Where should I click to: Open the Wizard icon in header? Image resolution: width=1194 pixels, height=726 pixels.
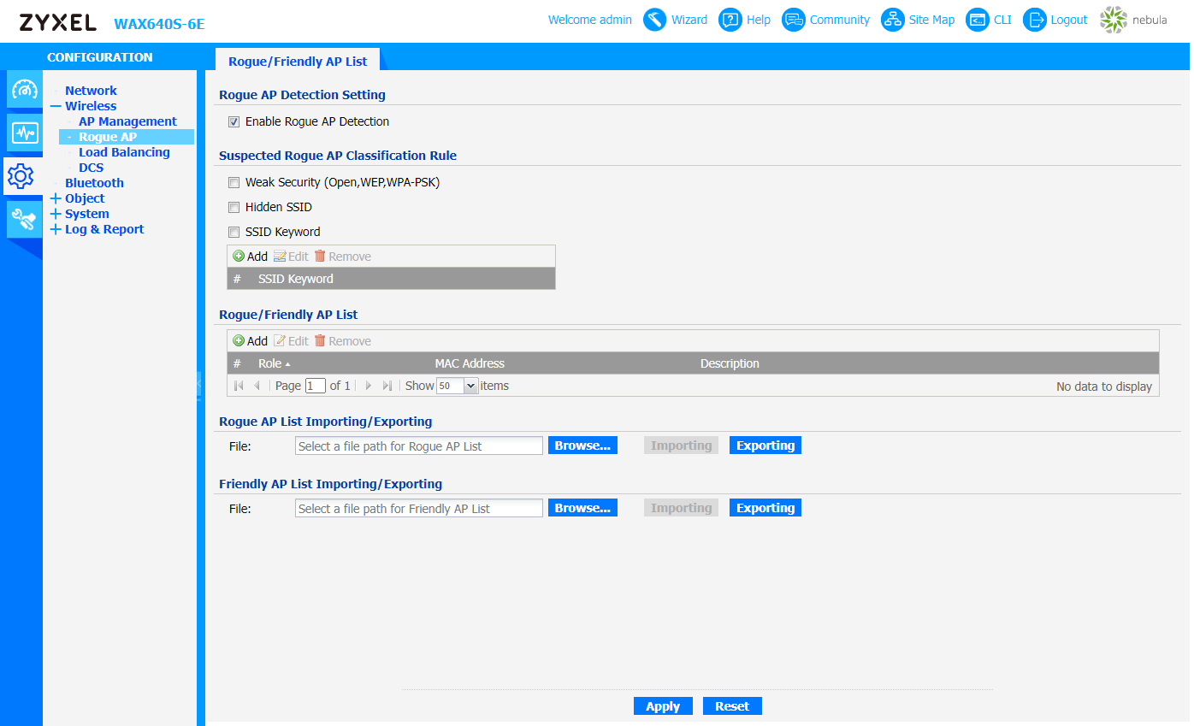(x=655, y=20)
